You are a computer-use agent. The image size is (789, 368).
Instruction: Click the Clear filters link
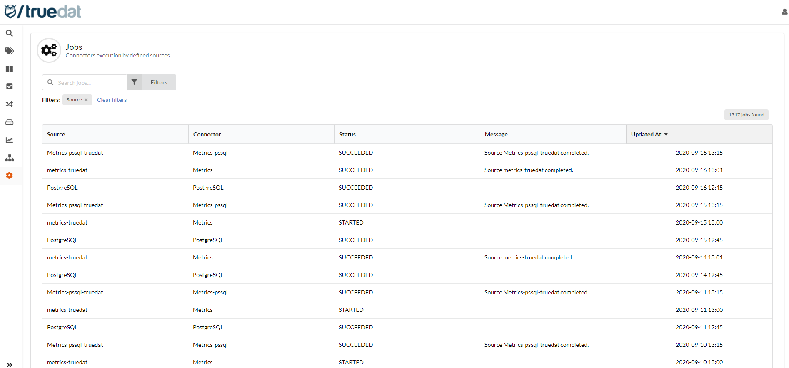112,100
